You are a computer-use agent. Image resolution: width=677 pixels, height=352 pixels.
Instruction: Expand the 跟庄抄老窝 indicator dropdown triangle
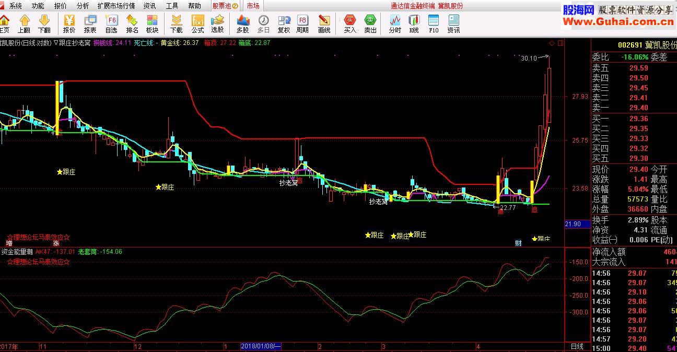coord(56,43)
